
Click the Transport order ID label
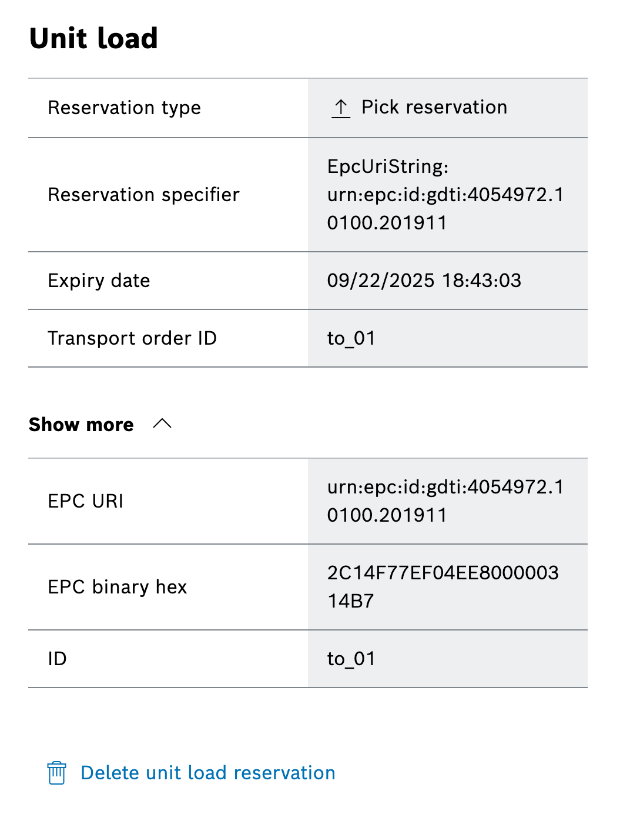pyautogui.click(x=132, y=339)
